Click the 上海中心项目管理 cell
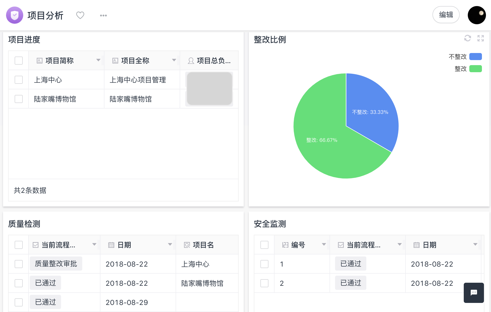491x312 pixels. pyautogui.click(x=142, y=80)
